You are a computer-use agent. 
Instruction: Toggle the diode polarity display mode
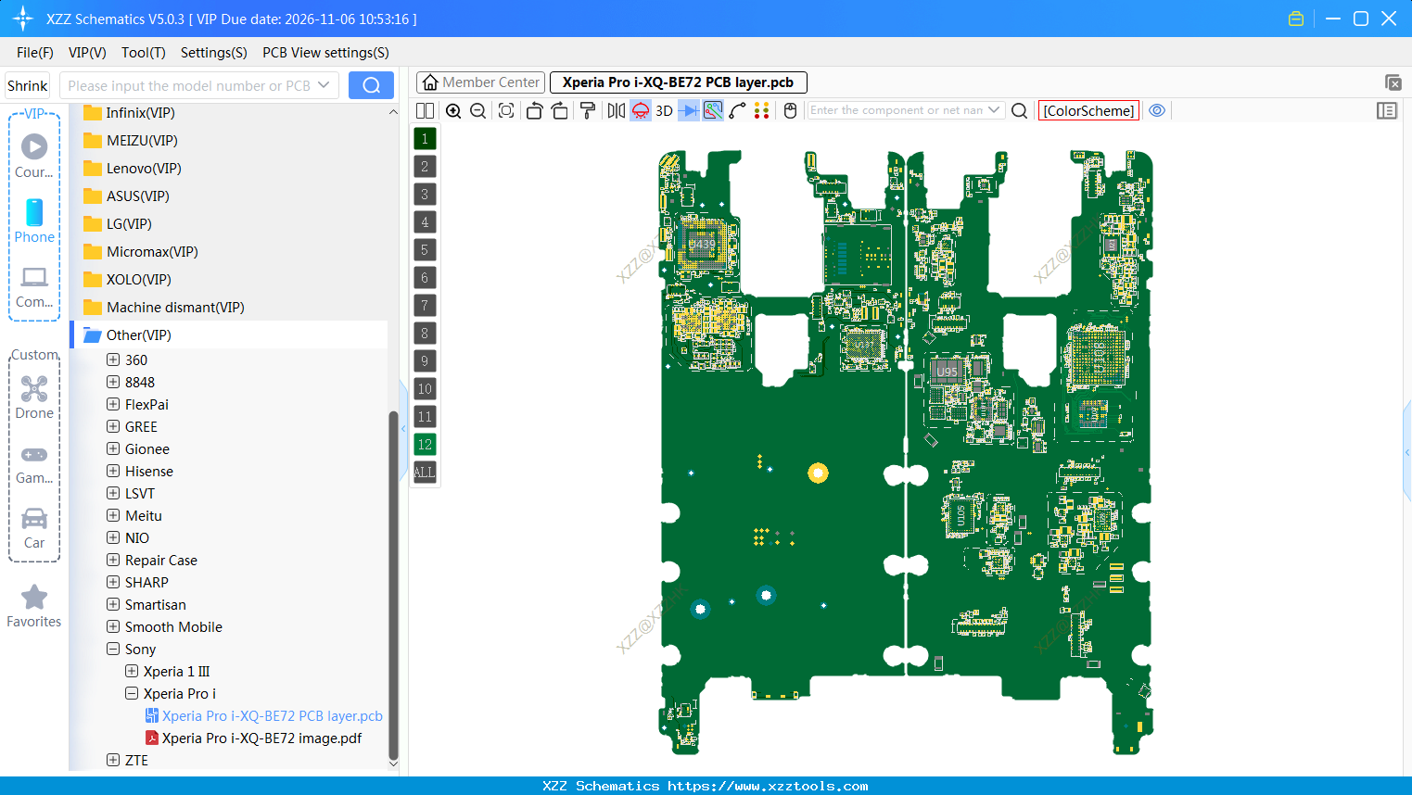pos(688,110)
